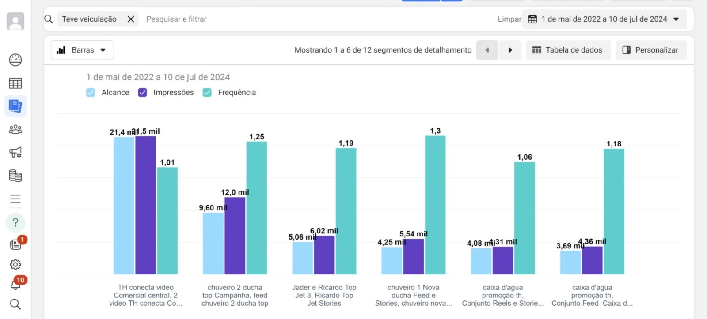
Task: Click the 1,3 Frequência bar
Action: 435,205
